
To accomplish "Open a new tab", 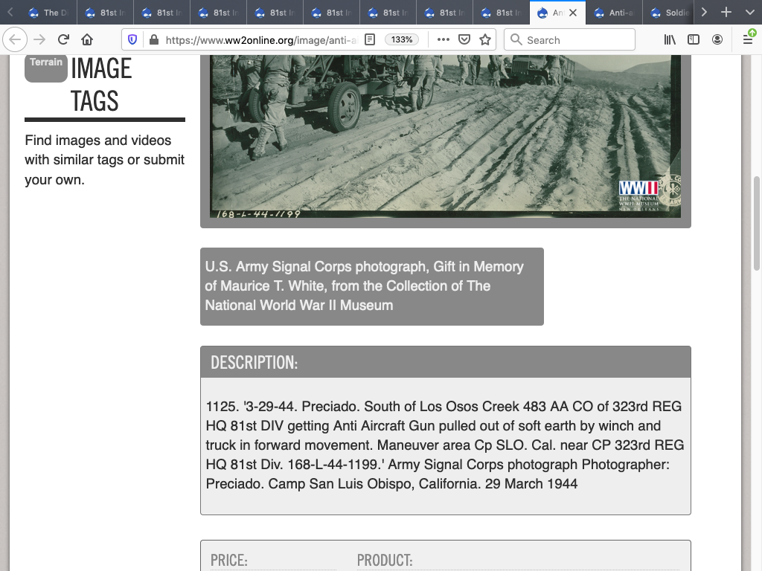I will coord(726,13).
